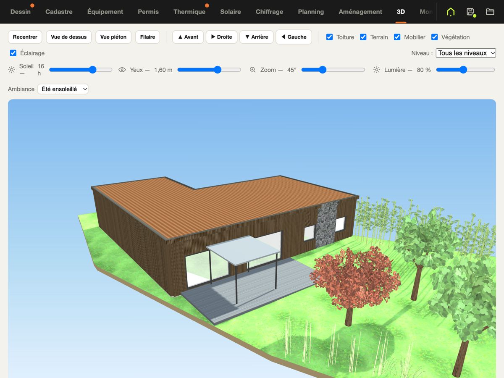Screen dimensions: 504x378
Task: Click the green house home icon
Action: [451, 12]
